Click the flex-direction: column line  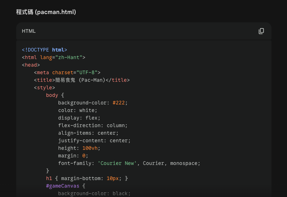coord(93,125)
